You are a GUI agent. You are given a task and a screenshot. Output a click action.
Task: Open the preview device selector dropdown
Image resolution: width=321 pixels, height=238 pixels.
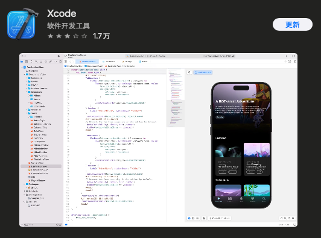tap(220, 218)
